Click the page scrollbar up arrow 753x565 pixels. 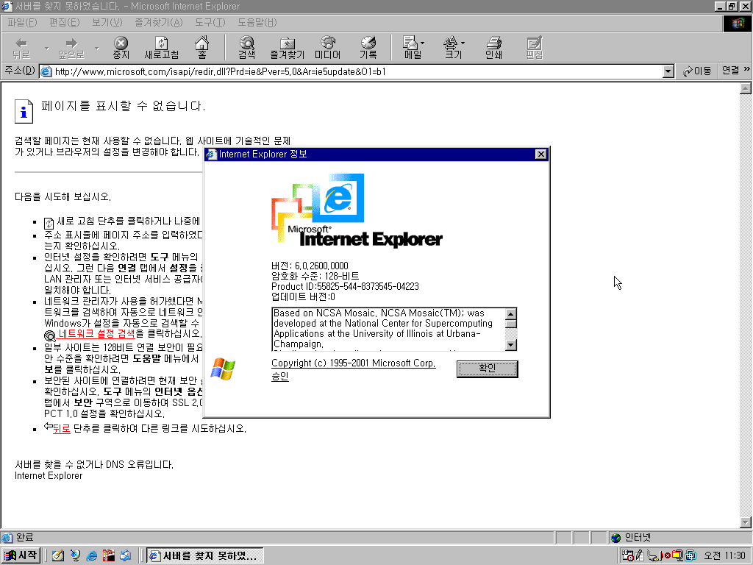pos(746,88)
